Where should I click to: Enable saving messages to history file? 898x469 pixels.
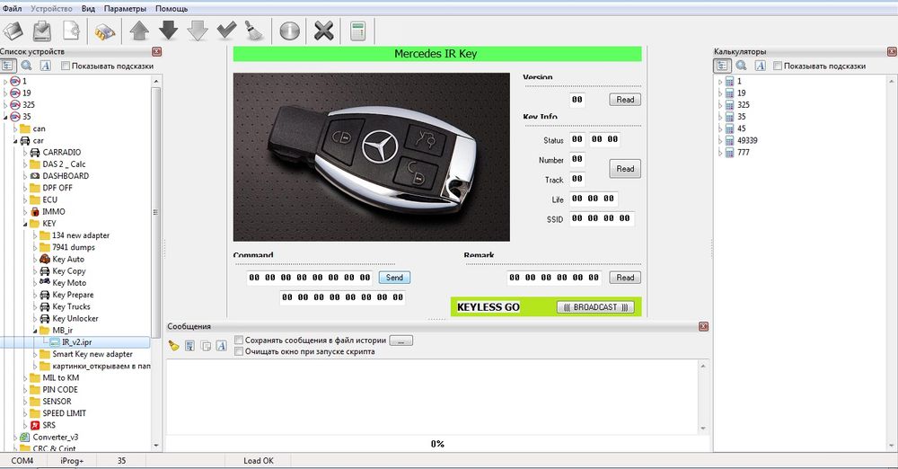[239, 340]
